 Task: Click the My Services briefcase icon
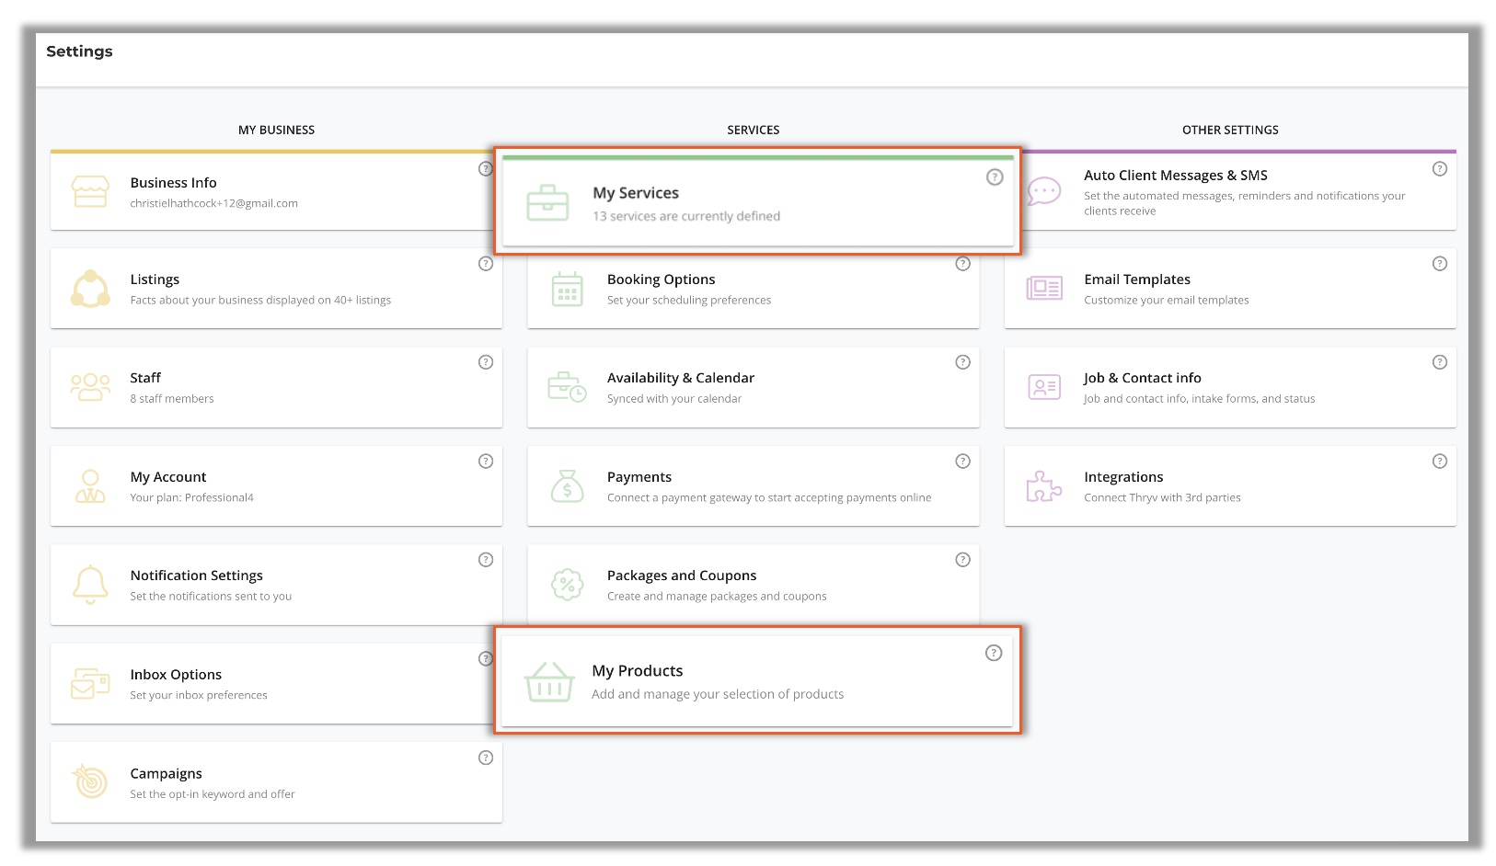547,203
